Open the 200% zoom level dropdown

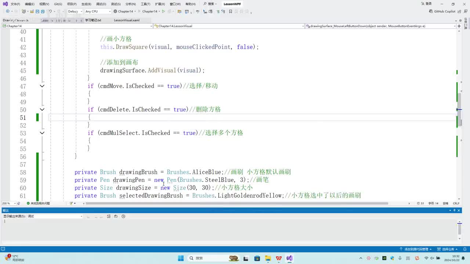9,203
